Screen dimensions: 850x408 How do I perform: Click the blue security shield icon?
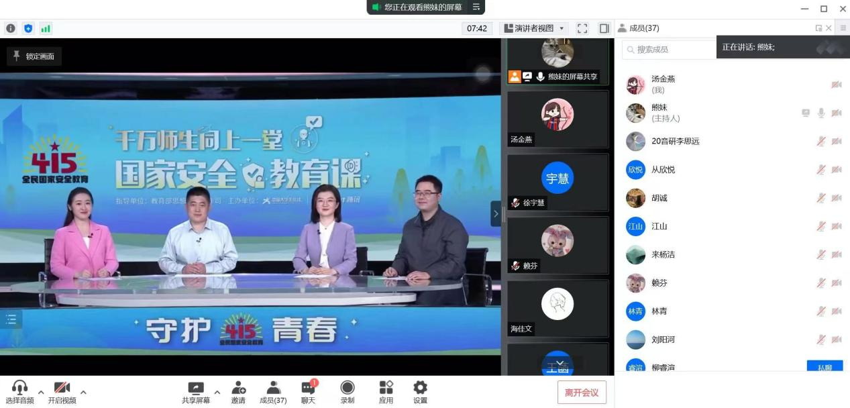(28, 28)
